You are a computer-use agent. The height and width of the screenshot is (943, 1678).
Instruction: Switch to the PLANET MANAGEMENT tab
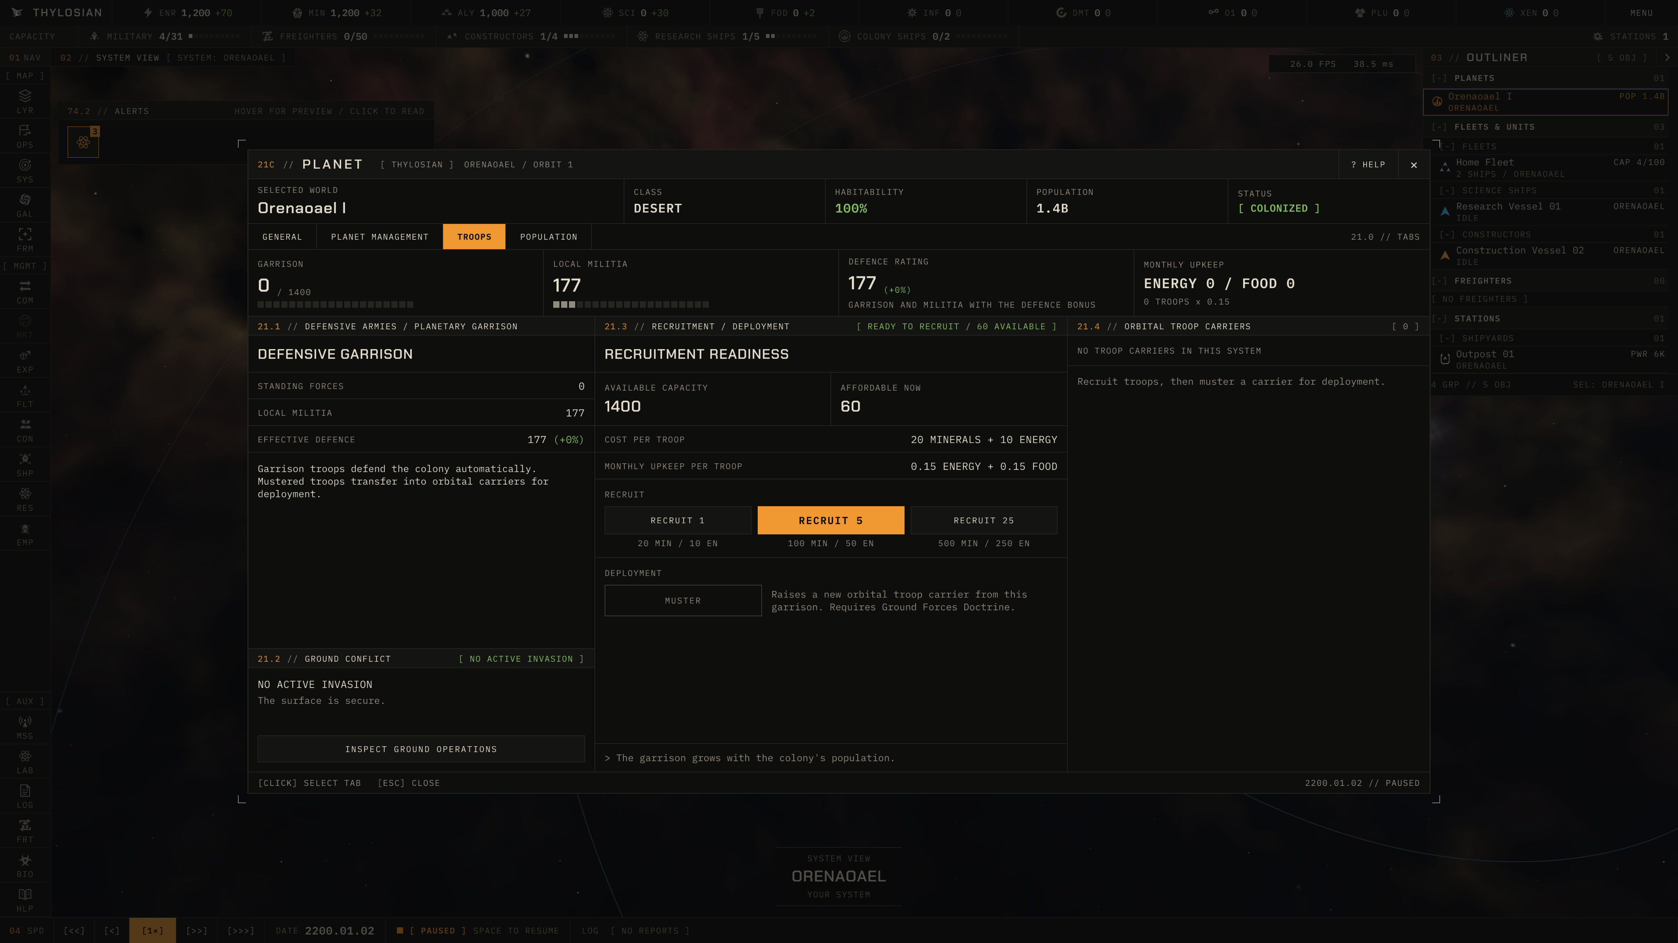pos(380,237)
